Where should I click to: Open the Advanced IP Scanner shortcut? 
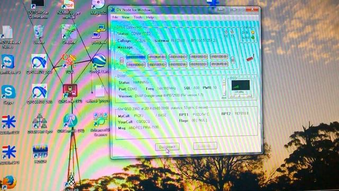point(100,124)
